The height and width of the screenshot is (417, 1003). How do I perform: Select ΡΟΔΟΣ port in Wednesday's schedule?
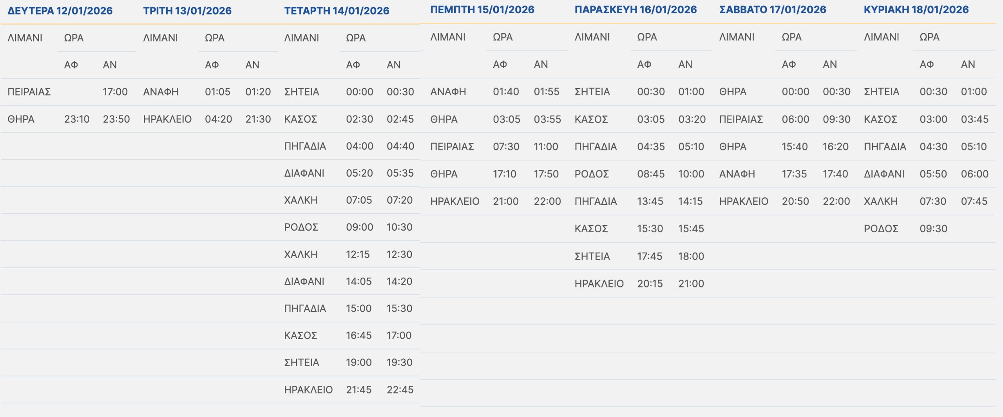tap(301, 227)
